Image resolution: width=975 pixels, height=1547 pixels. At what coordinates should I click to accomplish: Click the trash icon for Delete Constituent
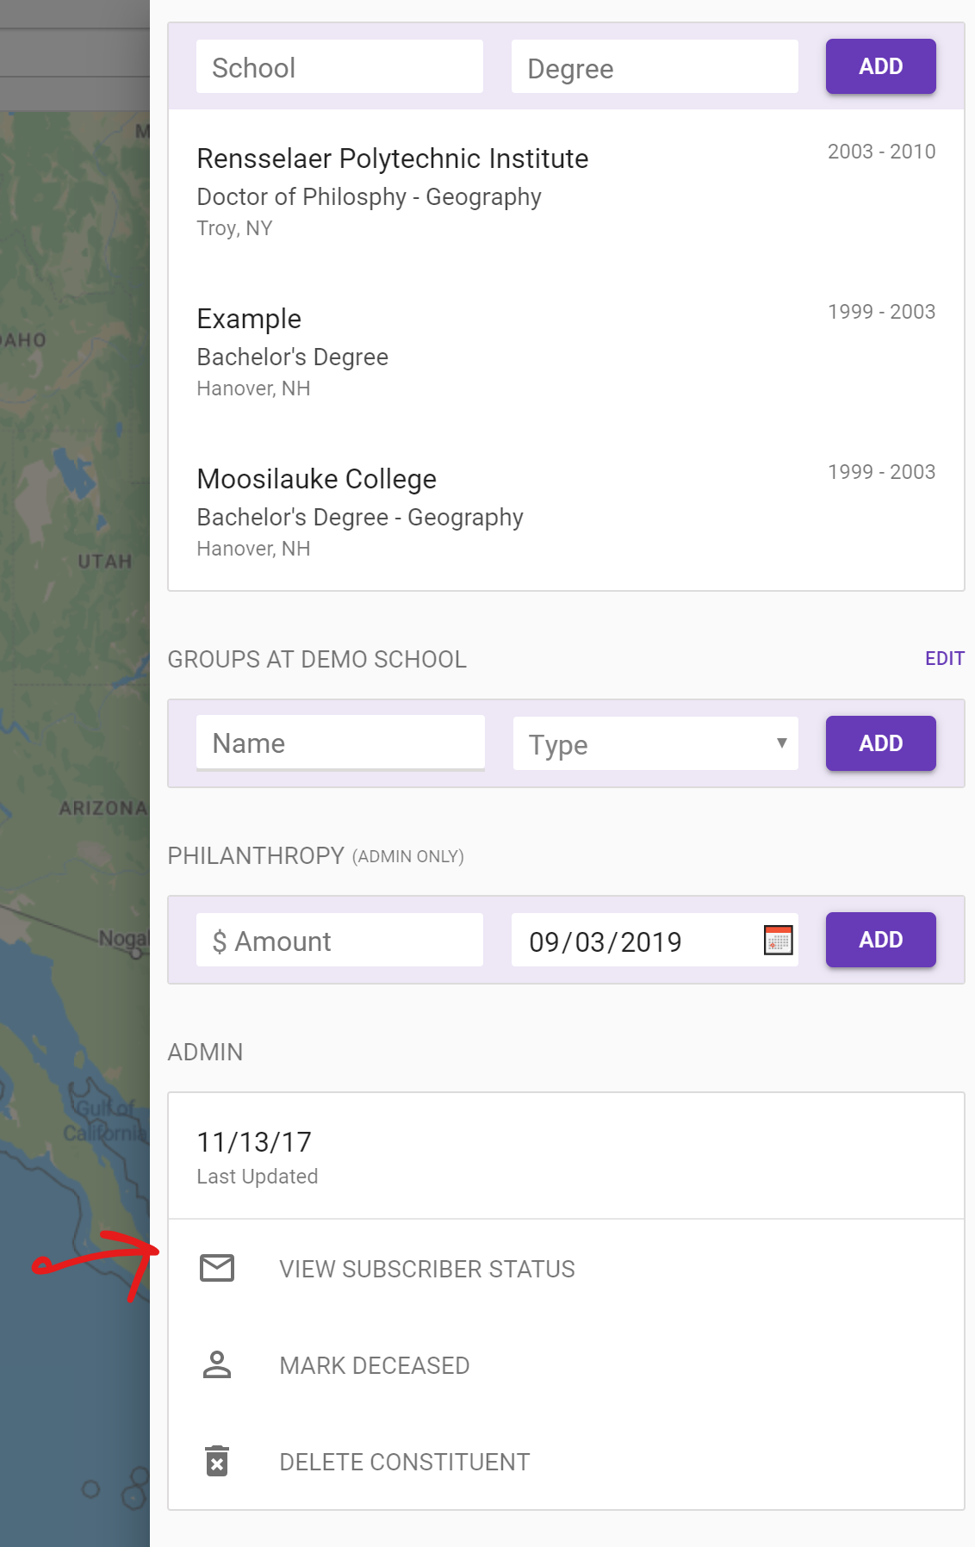point(217,1461)
